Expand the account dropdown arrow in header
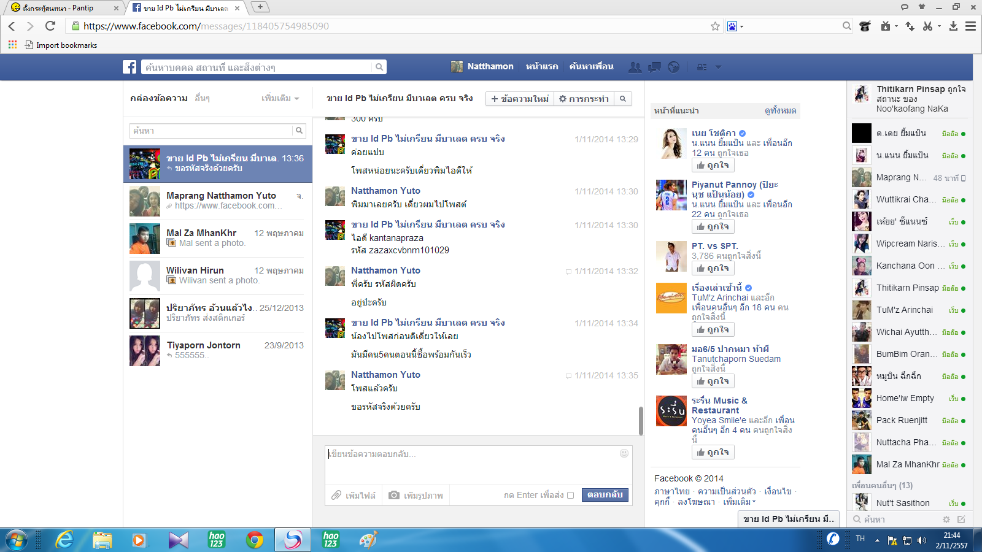The height and width of the screenshot is (552, 982). [x=718, y=67]
